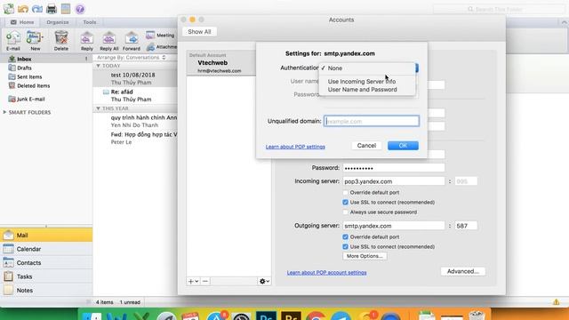This screenshot has width=569, height=320.
Task: Collapse the THIS YEAR message group
Action: point(98,108)
